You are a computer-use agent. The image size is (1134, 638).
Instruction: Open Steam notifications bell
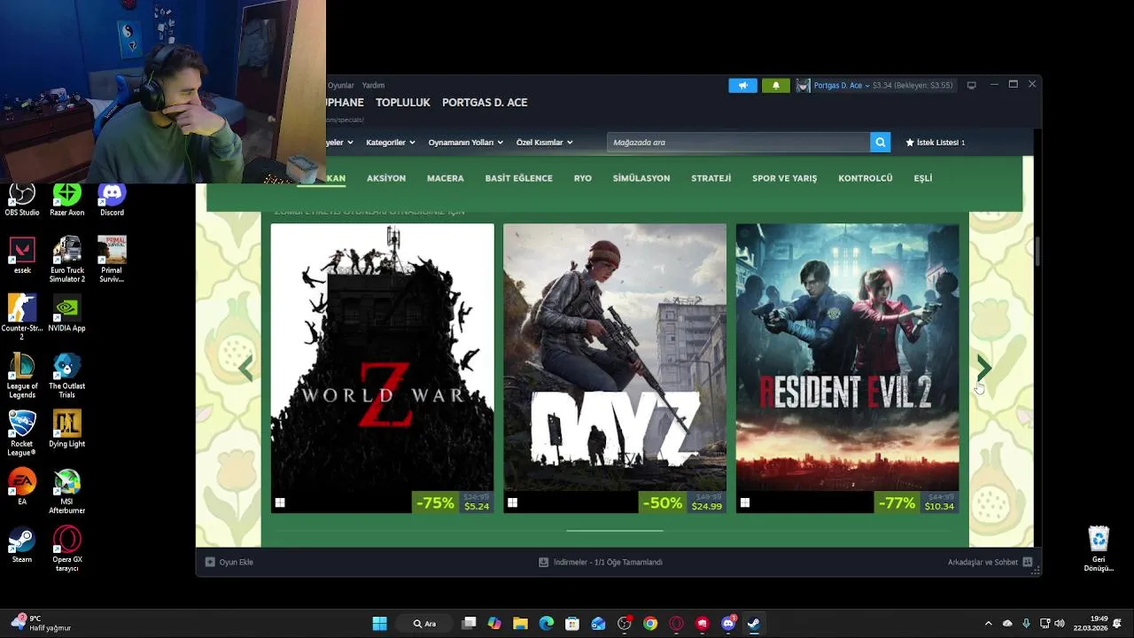click(x=775, y=85)
